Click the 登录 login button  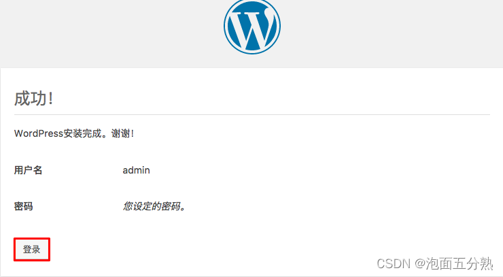coord(32,249)
